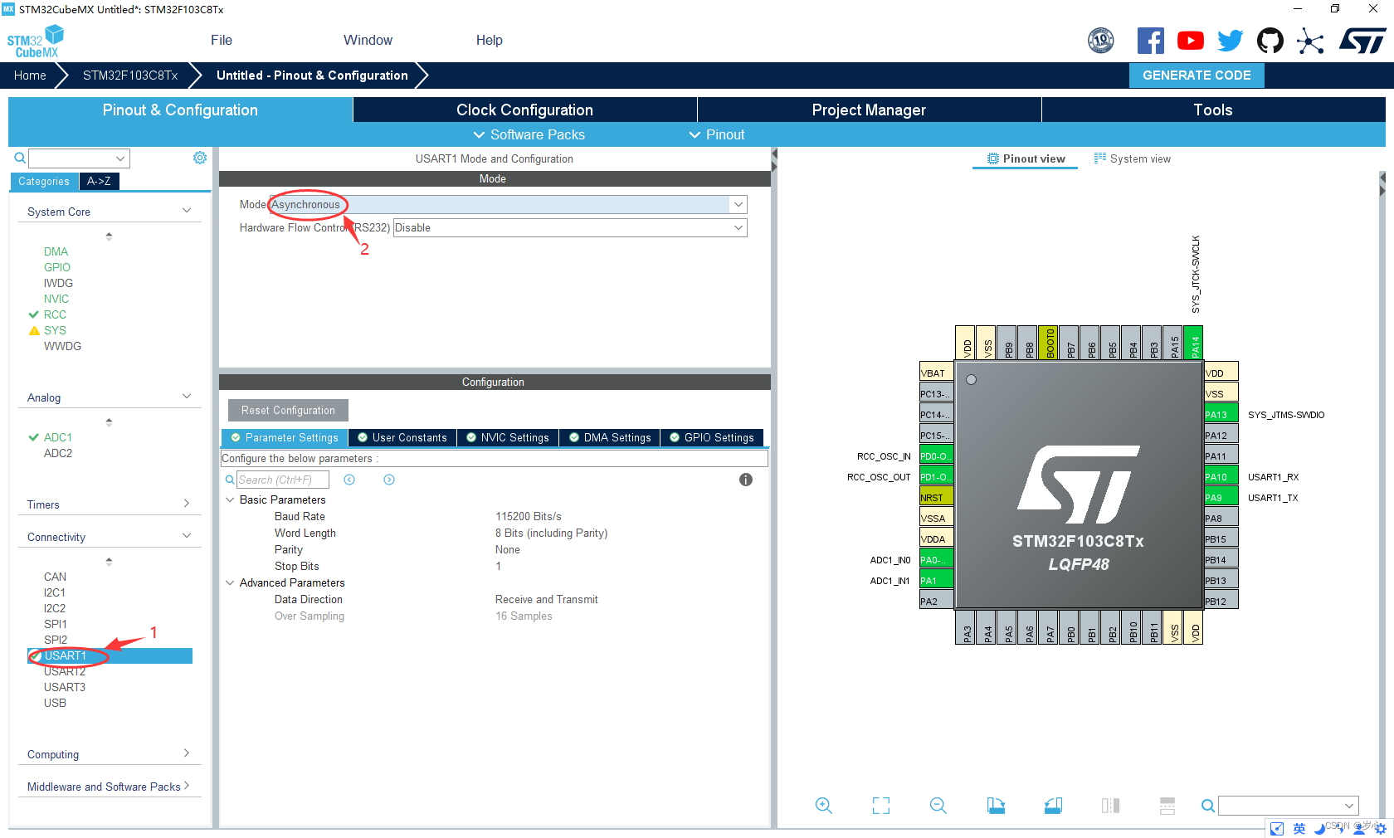The image size is (1394, 838).
Task: Select the PA13 pin on chip
Action: click(1221, 414)
